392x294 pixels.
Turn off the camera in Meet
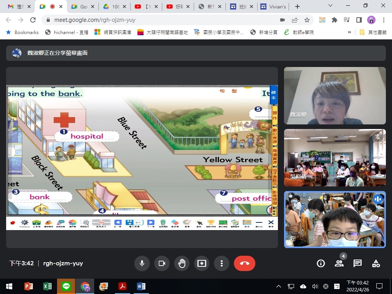[162, 263]
